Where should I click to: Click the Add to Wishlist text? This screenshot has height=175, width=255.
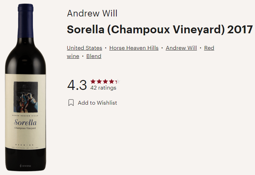tap(97, 103)
